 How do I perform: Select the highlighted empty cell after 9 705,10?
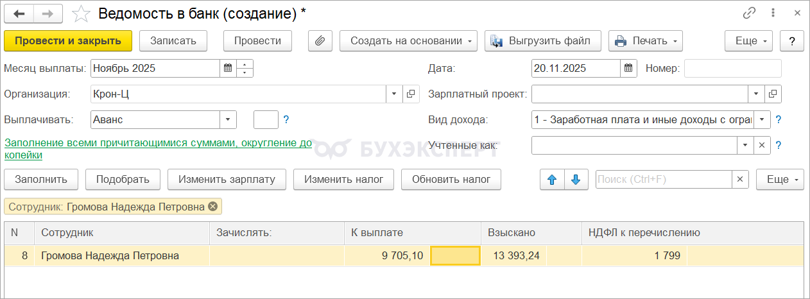point(455,256)
